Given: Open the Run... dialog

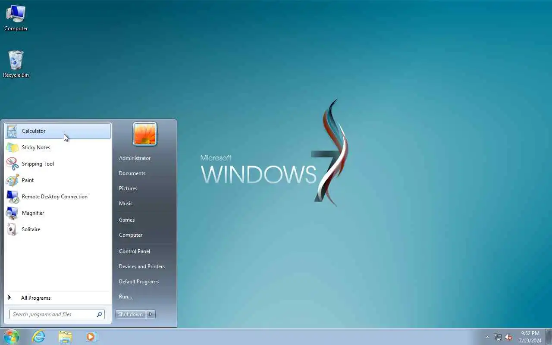Looking at the screenshot, I should [125, 297].
